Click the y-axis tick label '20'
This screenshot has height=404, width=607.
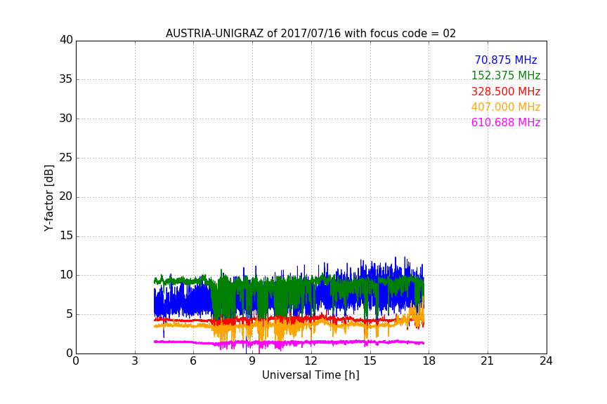[66, 196]
